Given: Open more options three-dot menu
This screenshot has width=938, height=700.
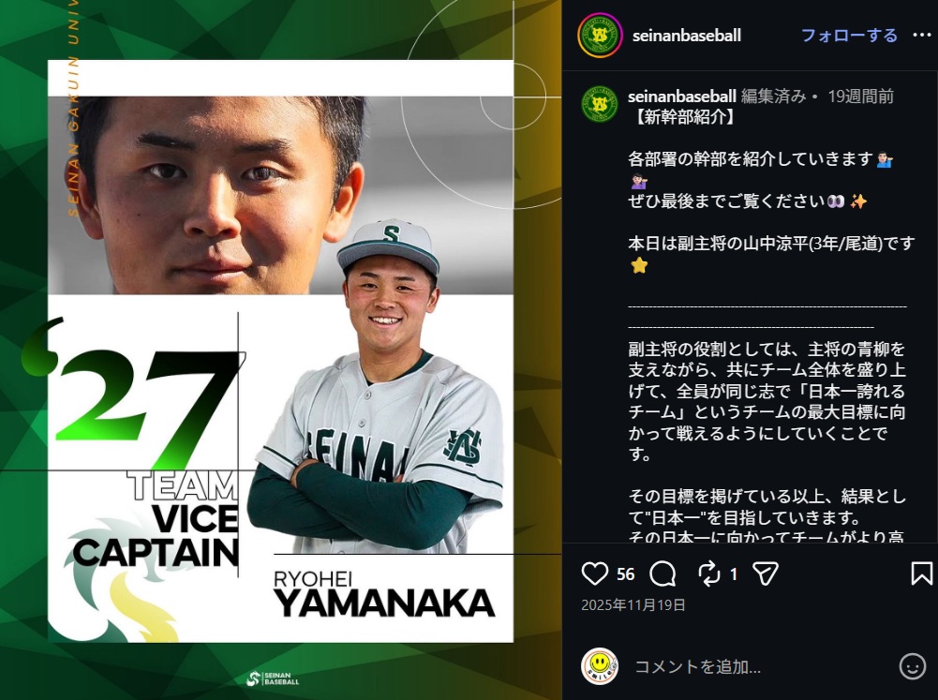Looking at the screenshot, I should click(922, 36).
